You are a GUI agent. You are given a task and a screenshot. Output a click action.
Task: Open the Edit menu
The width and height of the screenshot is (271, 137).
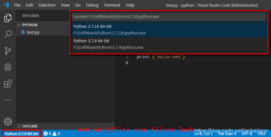(x=29, y=5)
